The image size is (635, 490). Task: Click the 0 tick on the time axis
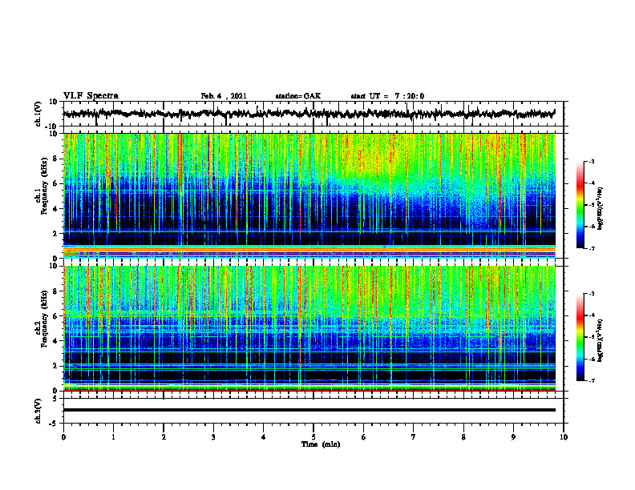[x=63, y=437]
